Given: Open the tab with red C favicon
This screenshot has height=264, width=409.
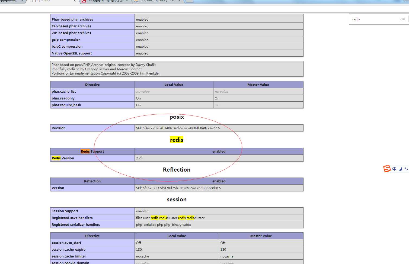Looking at the screenshot, I should click(104, 1).
